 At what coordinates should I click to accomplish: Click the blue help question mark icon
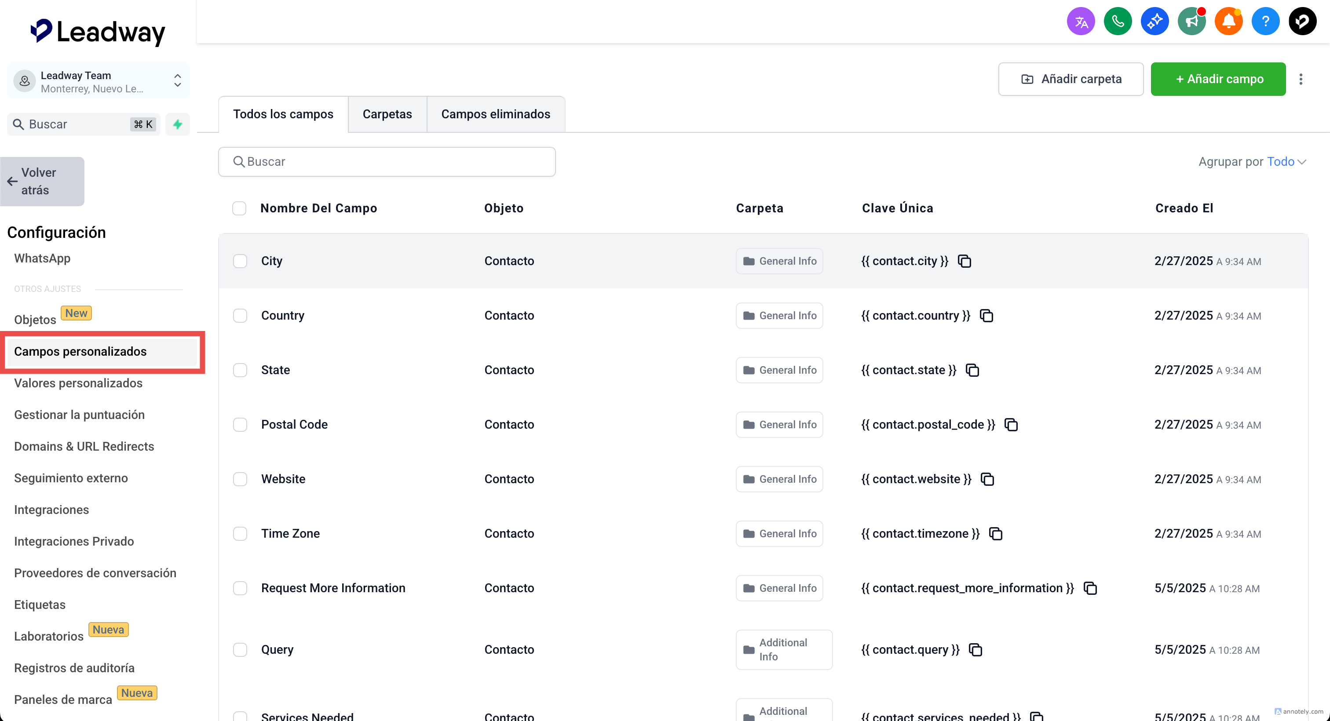[x=1265, y=22]
